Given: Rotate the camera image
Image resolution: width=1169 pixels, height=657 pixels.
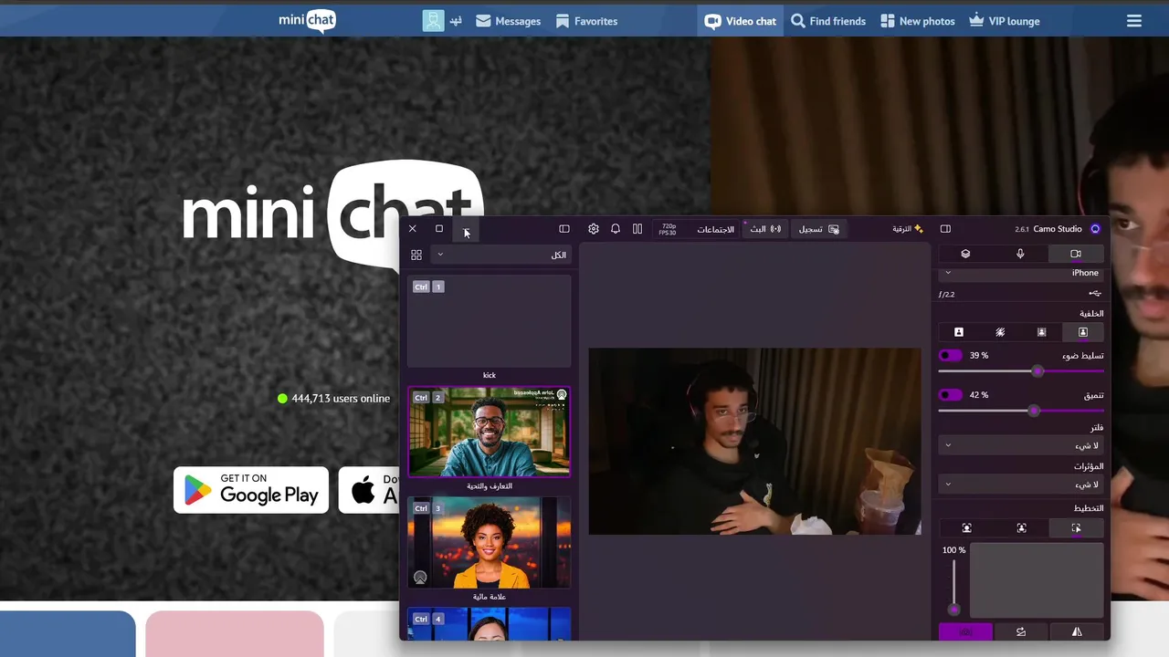Looking at the screenshot, I should (x=1021, y=631).
